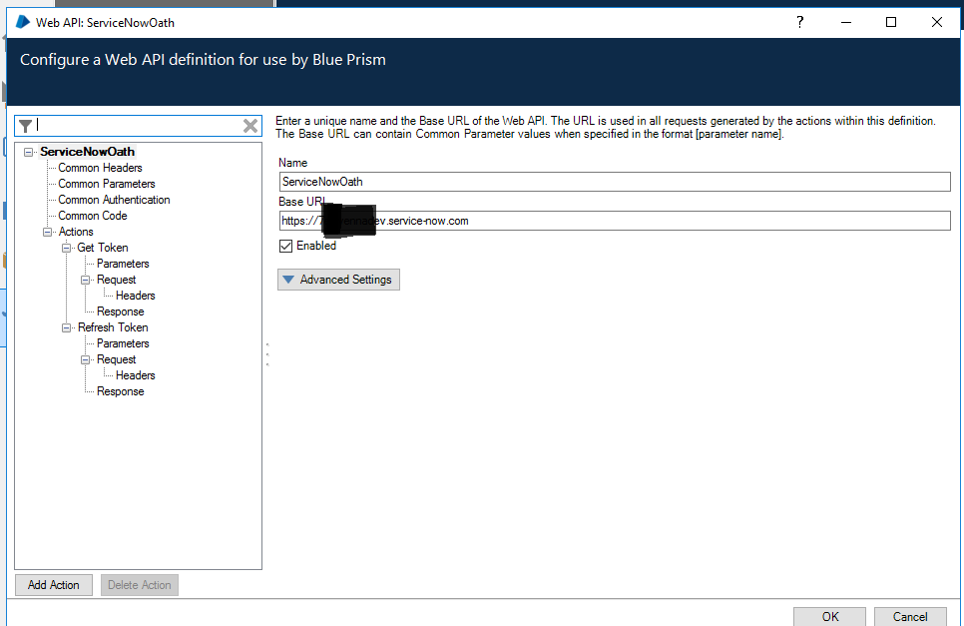This screenshot has width=964, height=626.
Task: Minimize the Web API dialog
Action: [x=846, y=22]
